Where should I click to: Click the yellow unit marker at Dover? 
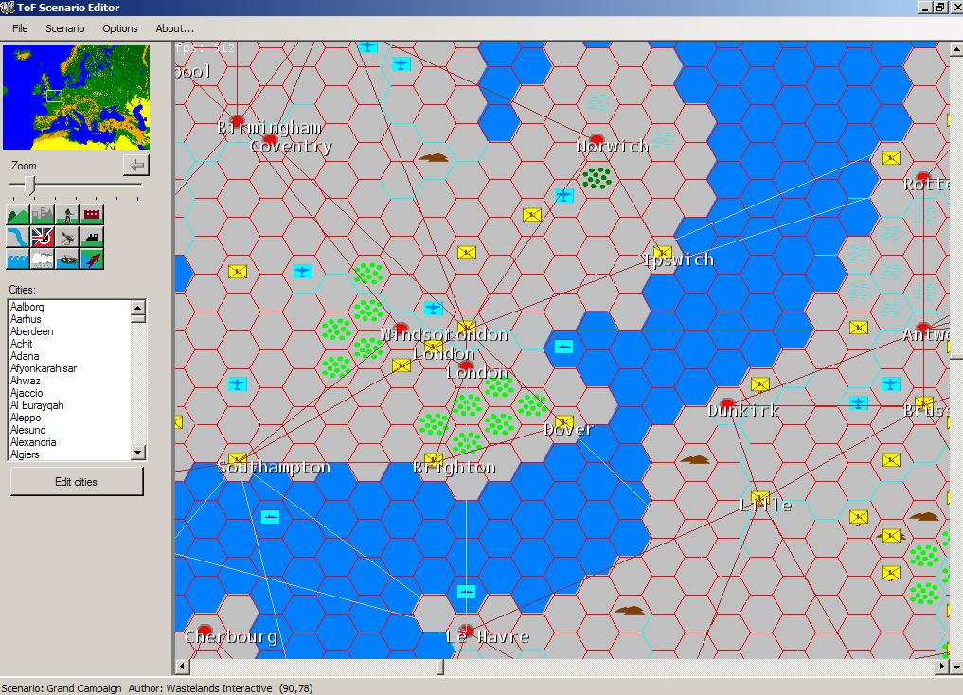[x=563, y=422]
